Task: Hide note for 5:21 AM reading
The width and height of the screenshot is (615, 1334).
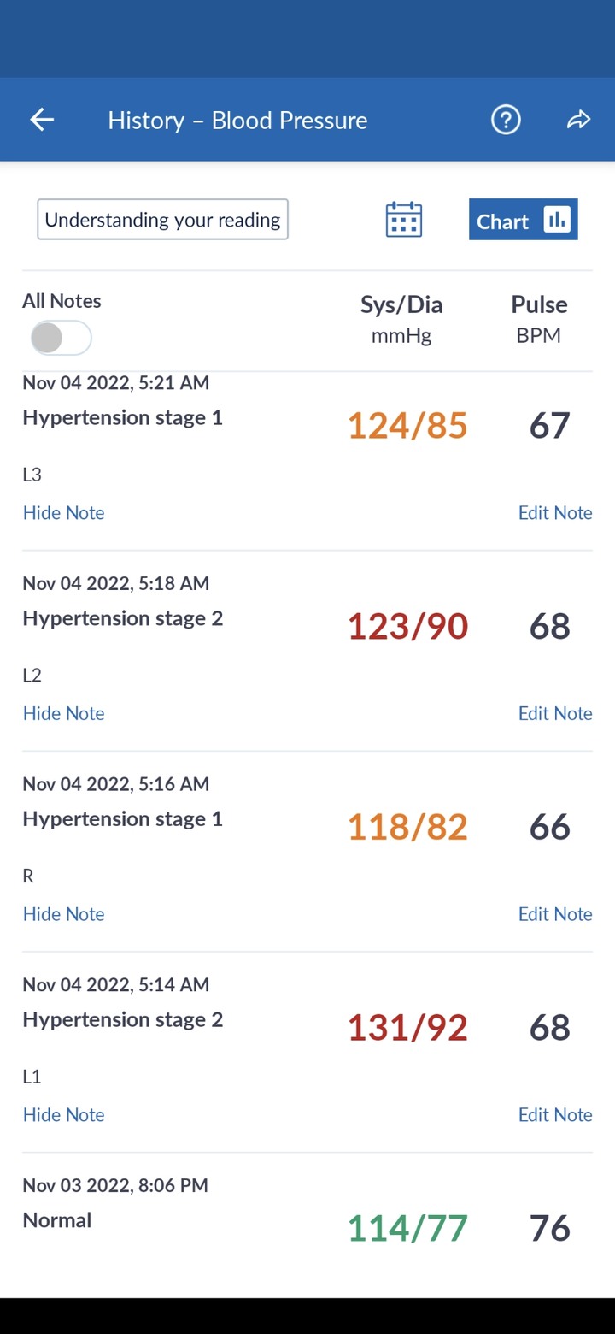Action: 64,513
